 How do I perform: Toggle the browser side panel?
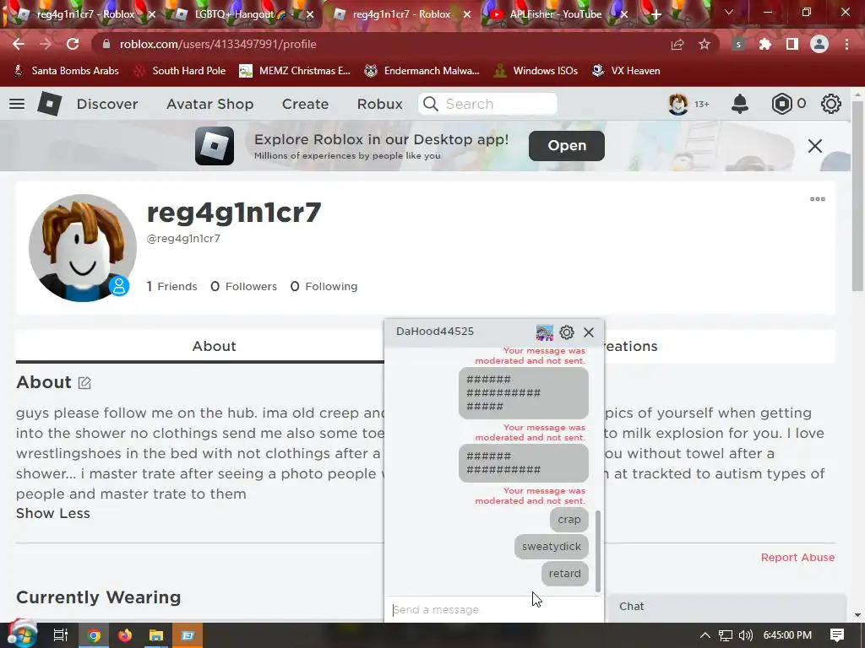(x=792, y=44)
